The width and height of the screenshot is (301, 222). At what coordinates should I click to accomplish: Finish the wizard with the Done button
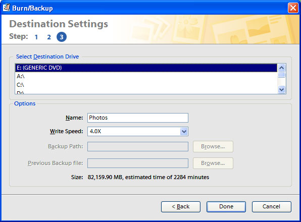click(226, 207)
